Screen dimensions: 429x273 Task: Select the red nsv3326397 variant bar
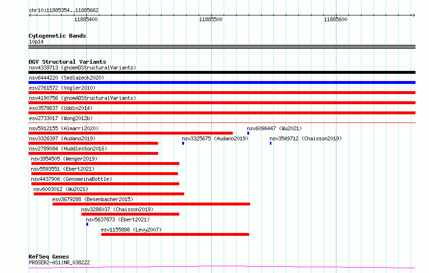[x=94, y=143]
